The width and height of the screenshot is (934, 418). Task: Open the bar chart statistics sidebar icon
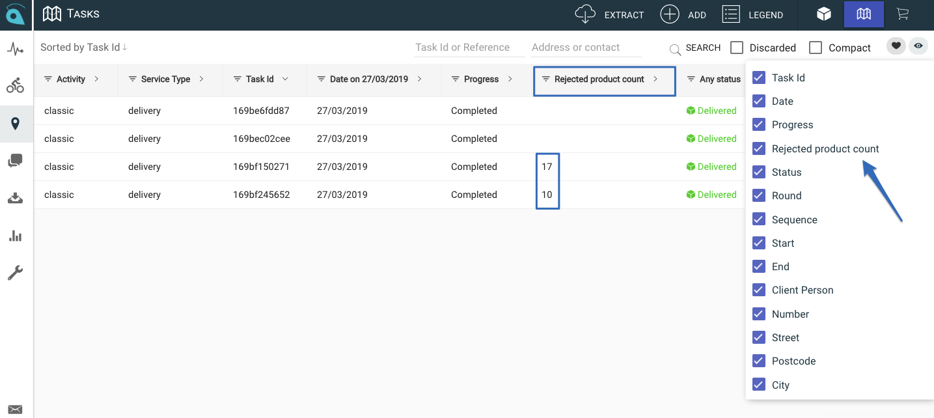click(16, 236)
